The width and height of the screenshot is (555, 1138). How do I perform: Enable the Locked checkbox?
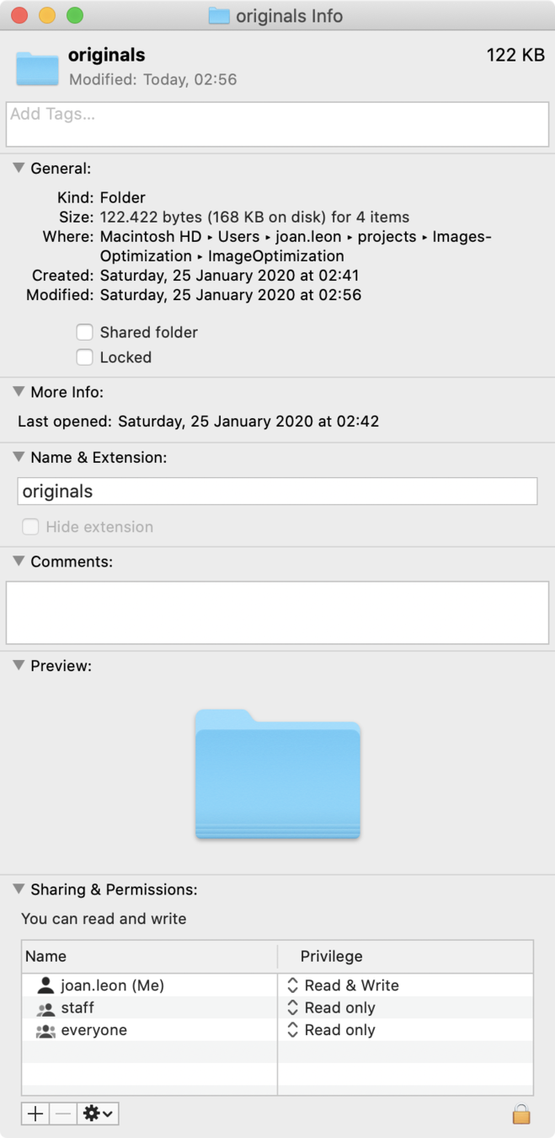[x=84, y=357]
